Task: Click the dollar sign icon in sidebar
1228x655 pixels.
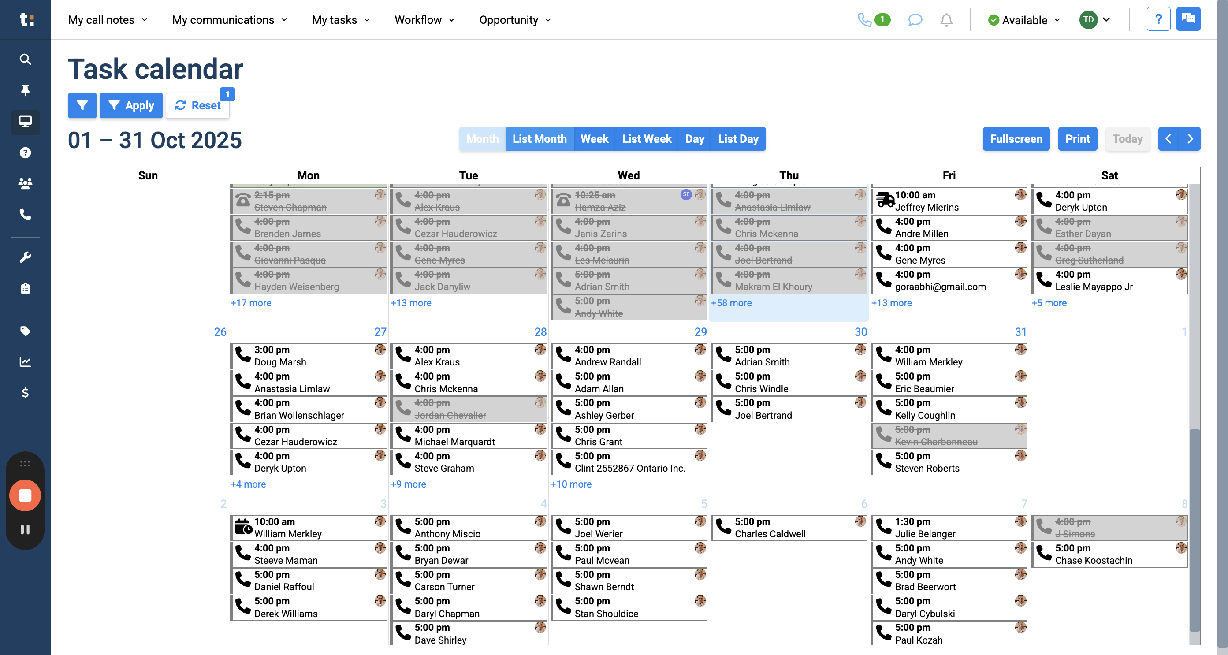Action: tap(25, 393)
